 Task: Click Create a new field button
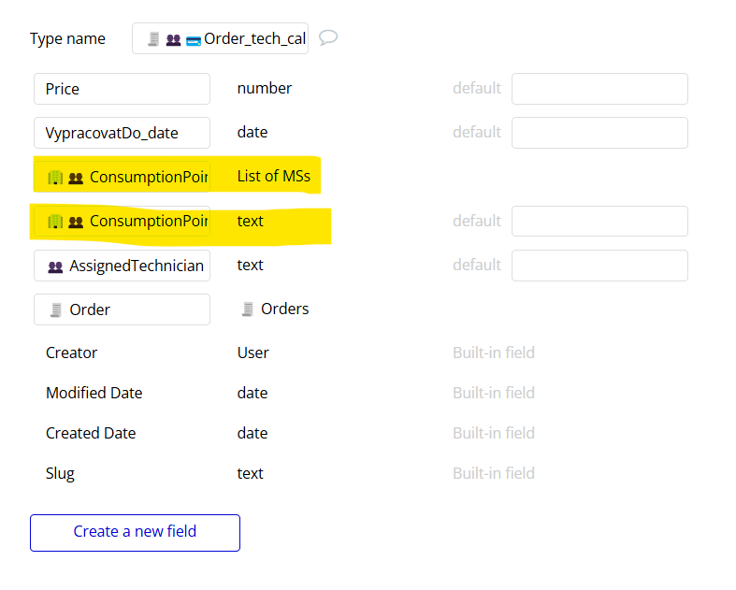(x=136, y=533)
